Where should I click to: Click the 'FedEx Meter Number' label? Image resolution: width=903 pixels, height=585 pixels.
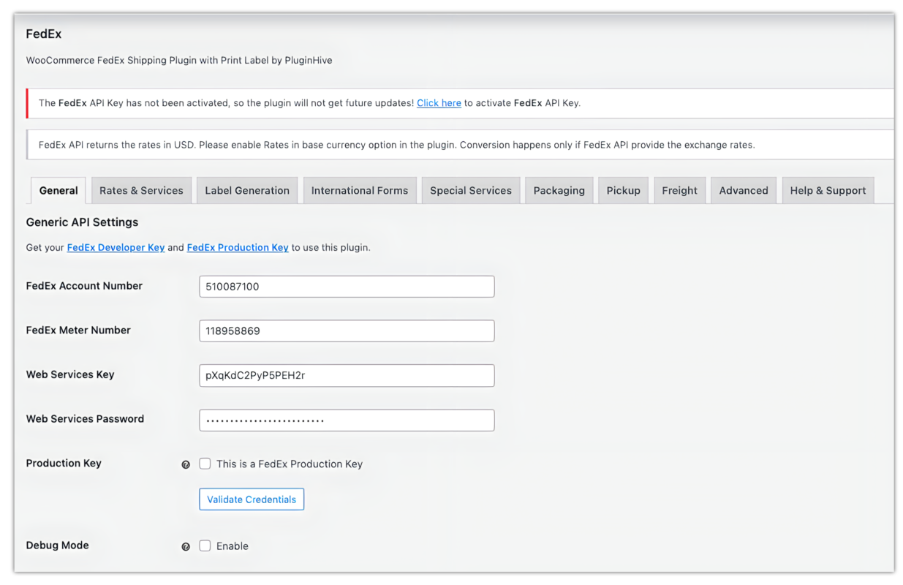point(78,330)
